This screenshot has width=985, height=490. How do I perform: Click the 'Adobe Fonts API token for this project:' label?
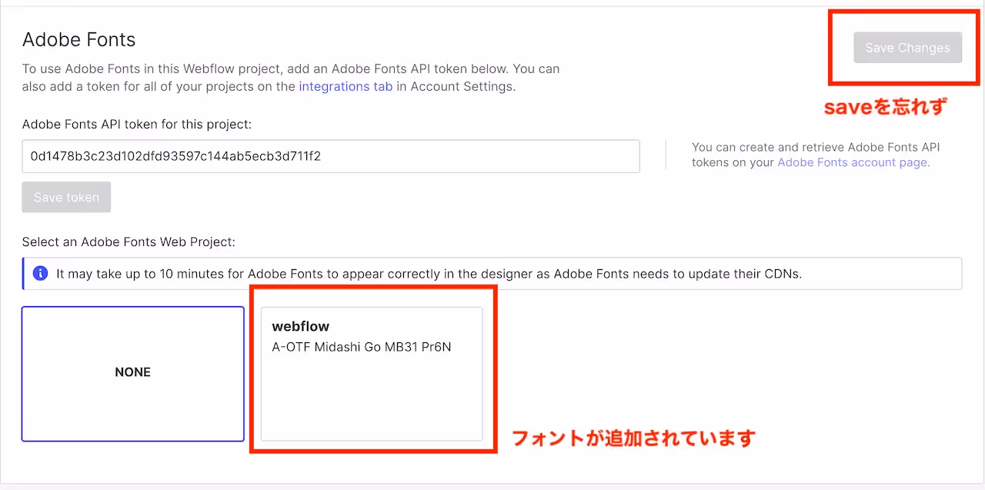pyautogui.click(x=137, y=124)
